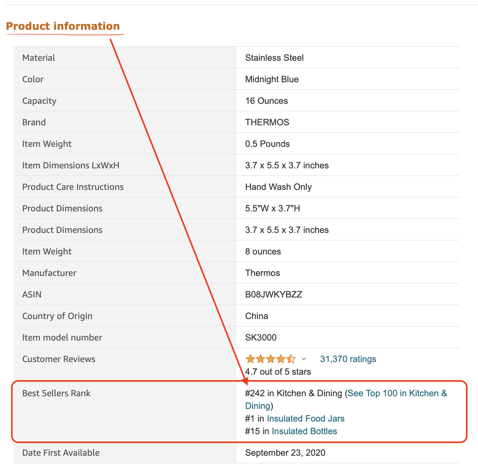
Task: Expand the ratings dropdown chevron
Action: click(304, 359)
